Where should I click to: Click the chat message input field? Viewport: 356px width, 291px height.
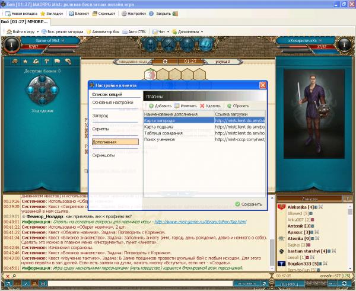pos(140,284)
